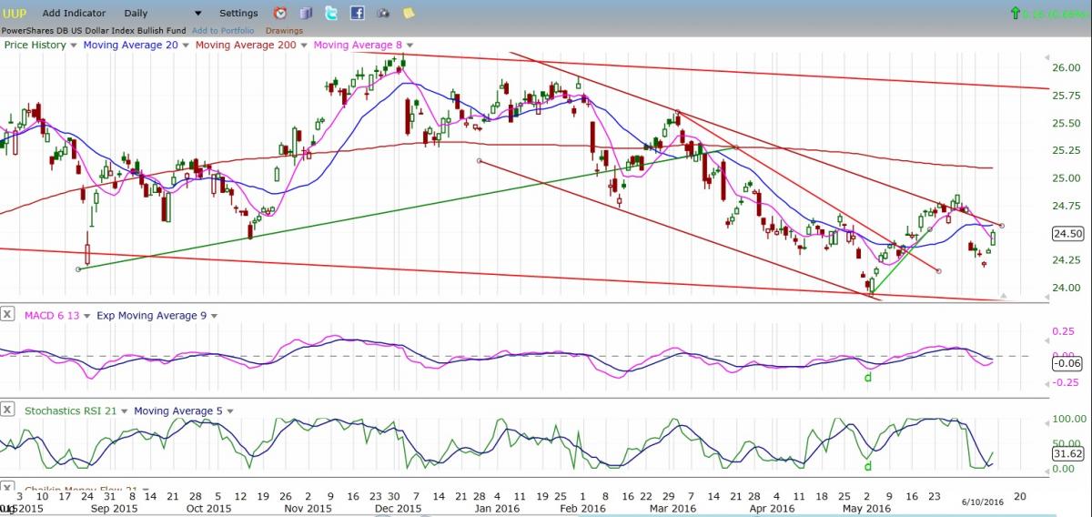
Task: Click the camera snapshot icon
Action: pos(383,14)
